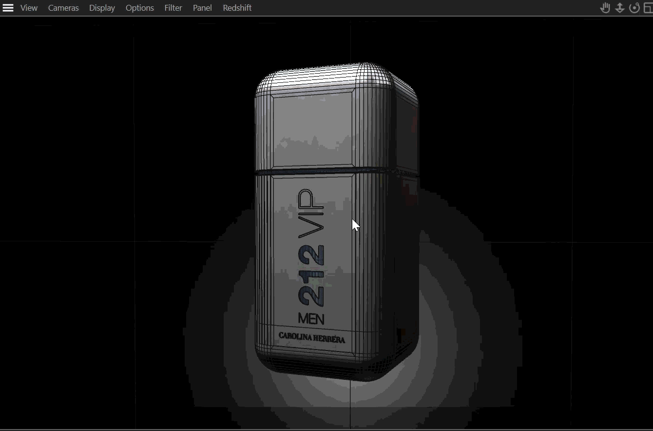Select the camera pan hand icon
The height and width of the screenshot is (431, 653).
point(605,8)
